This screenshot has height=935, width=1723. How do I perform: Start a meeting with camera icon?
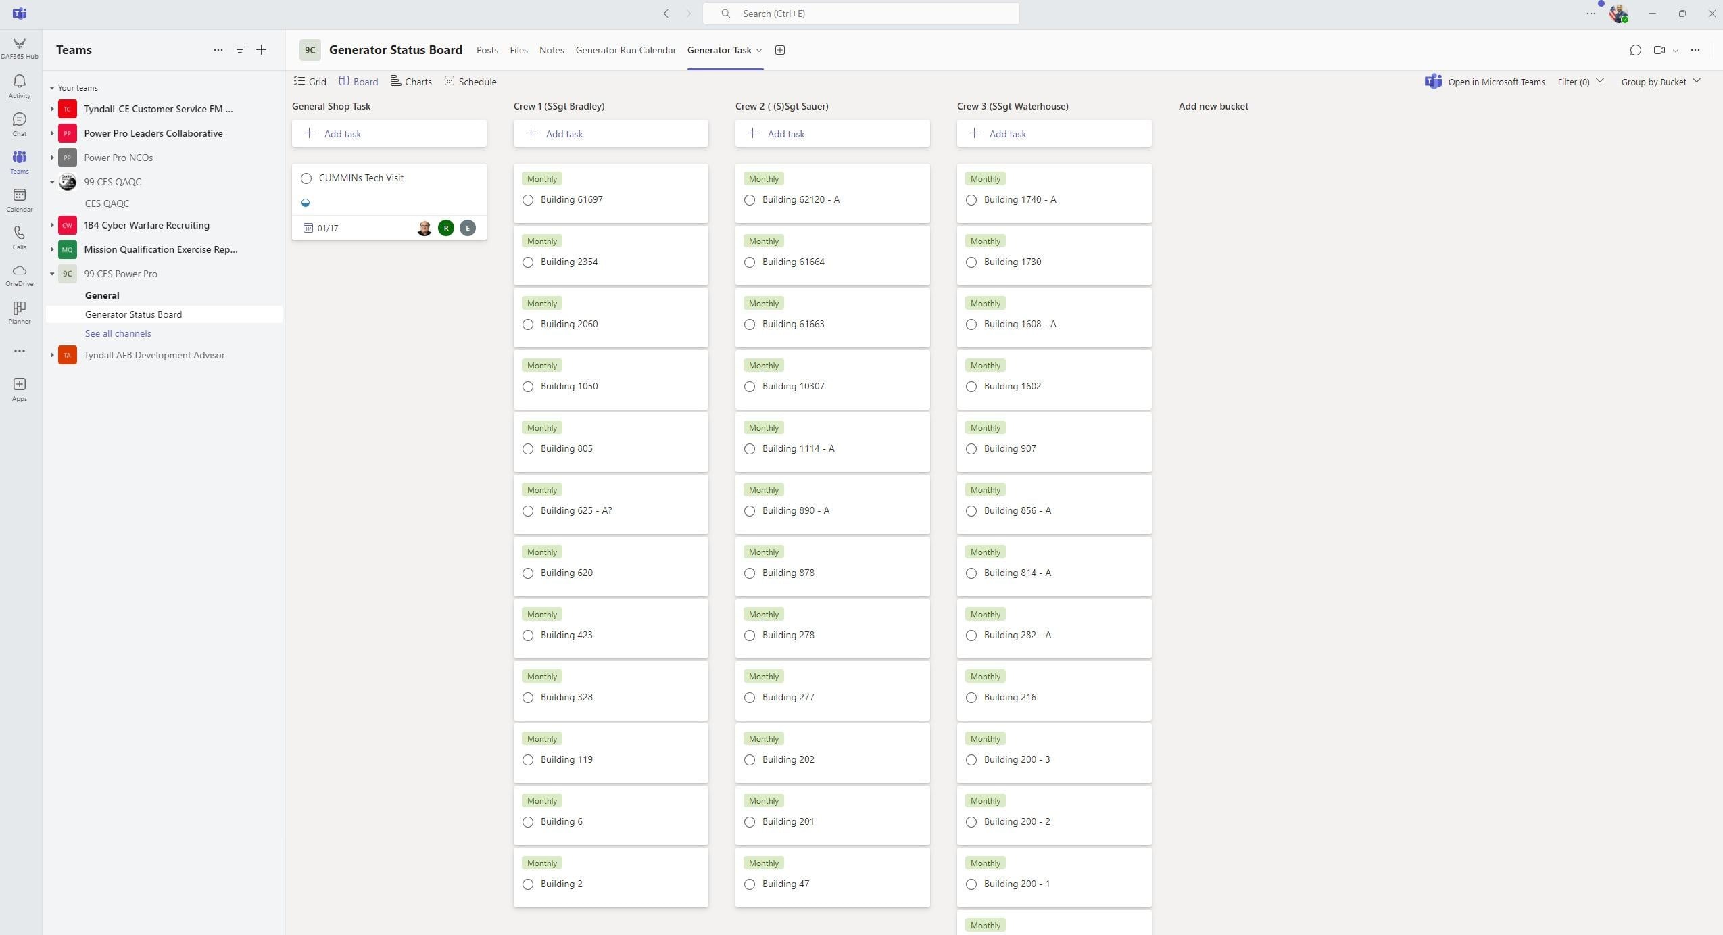[1659, 50]
